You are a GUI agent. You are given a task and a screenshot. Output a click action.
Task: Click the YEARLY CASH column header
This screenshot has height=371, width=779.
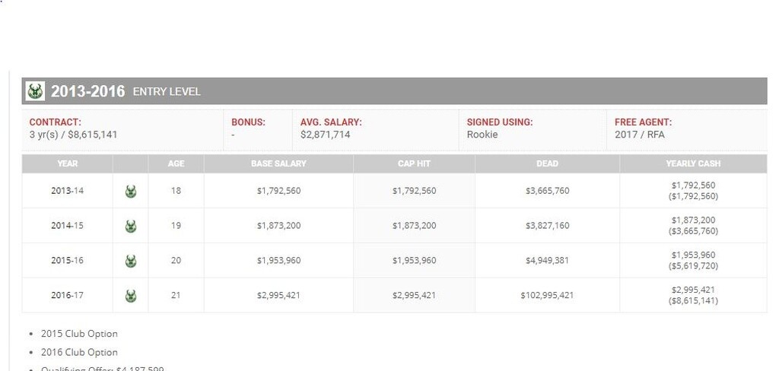point(693,163)
